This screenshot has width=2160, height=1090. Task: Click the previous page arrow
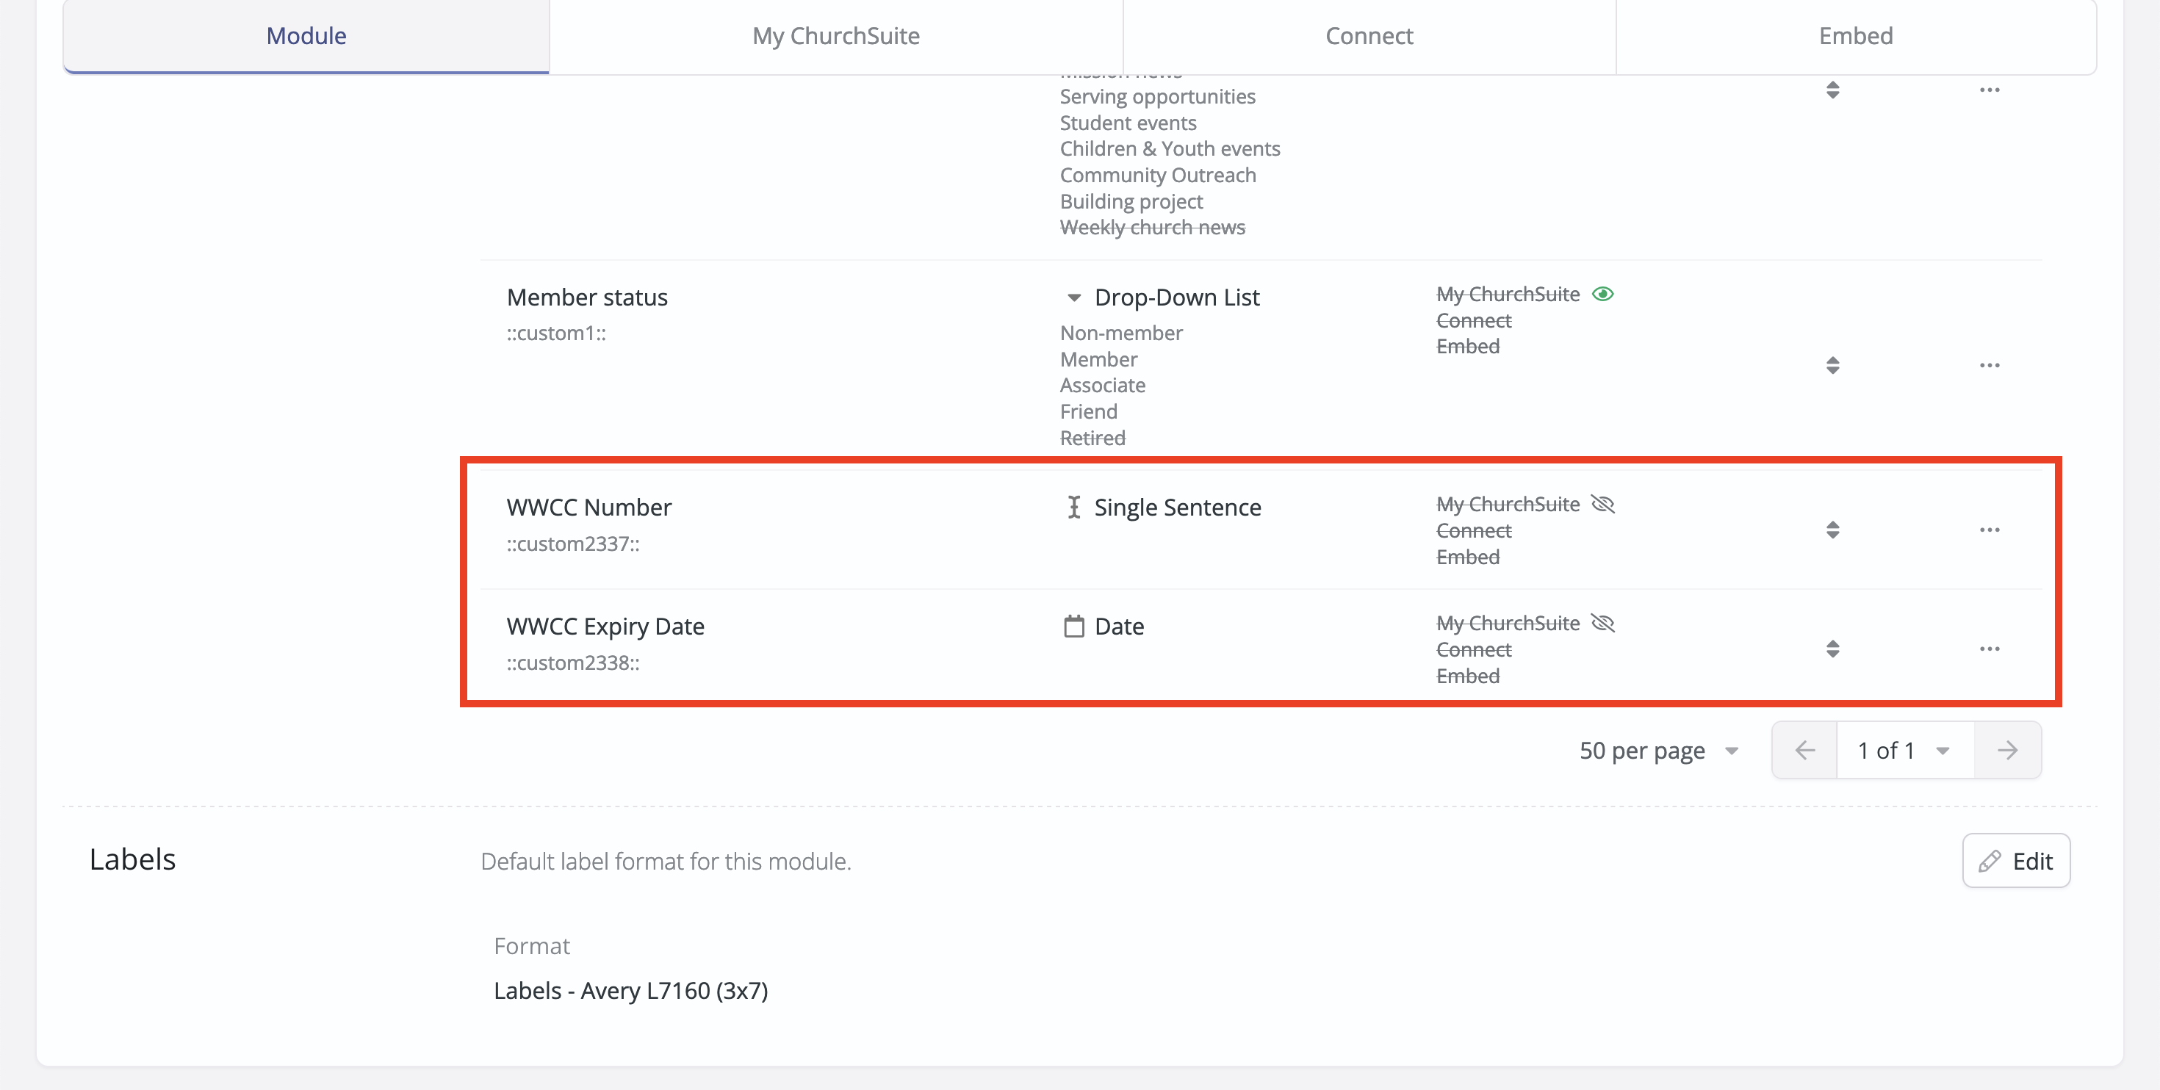pyautogui.click(x=1804, y=750)
